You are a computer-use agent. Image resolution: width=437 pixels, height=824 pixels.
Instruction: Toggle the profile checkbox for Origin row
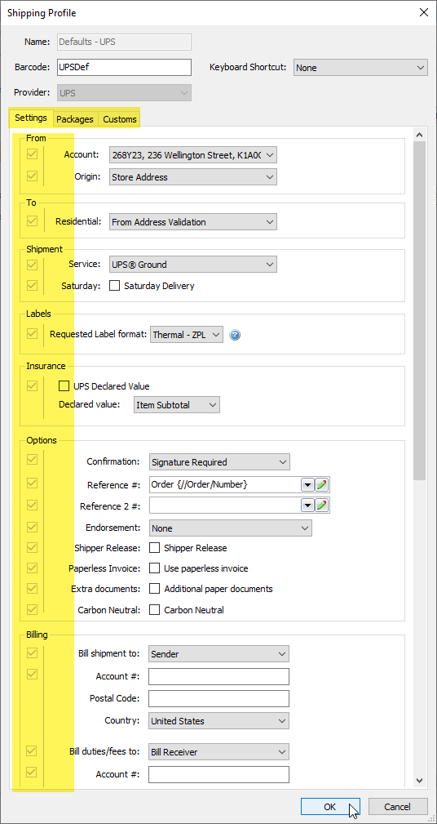(x=32, y=176)
